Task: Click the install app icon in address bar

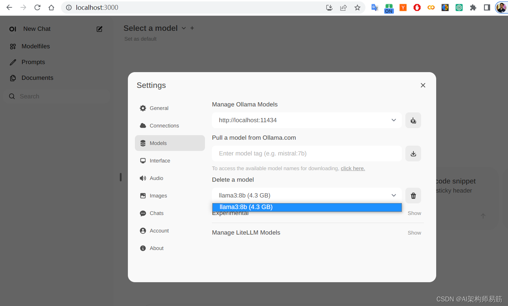Action: point(329,8)
